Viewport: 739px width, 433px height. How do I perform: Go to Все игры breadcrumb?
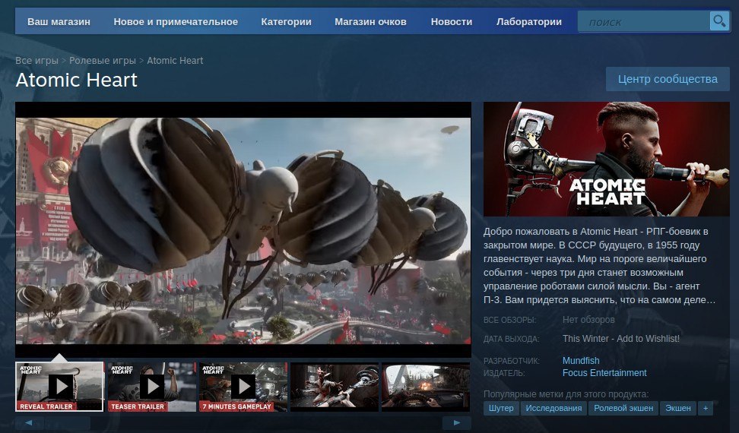click(x=36, y=60)
